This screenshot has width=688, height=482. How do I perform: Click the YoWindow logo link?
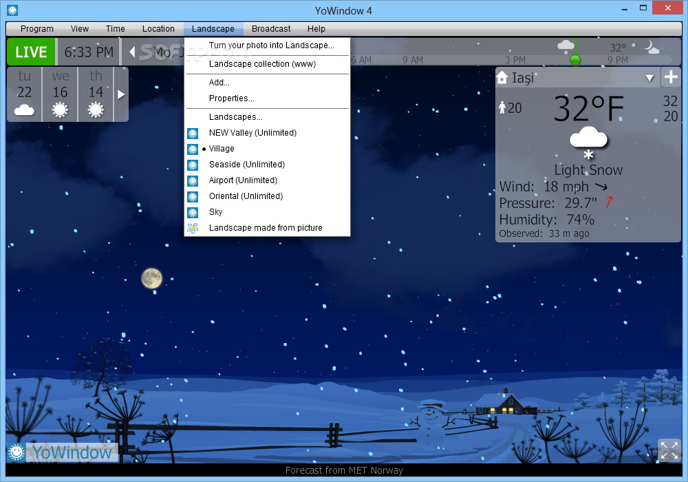(63, 452)
